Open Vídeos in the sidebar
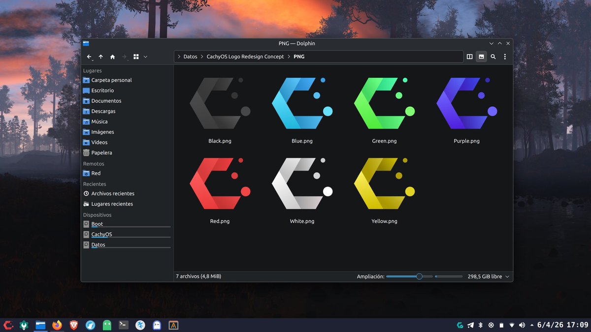Screen dimensions: 591x332 pyautogui.click(x=127, y=142)
